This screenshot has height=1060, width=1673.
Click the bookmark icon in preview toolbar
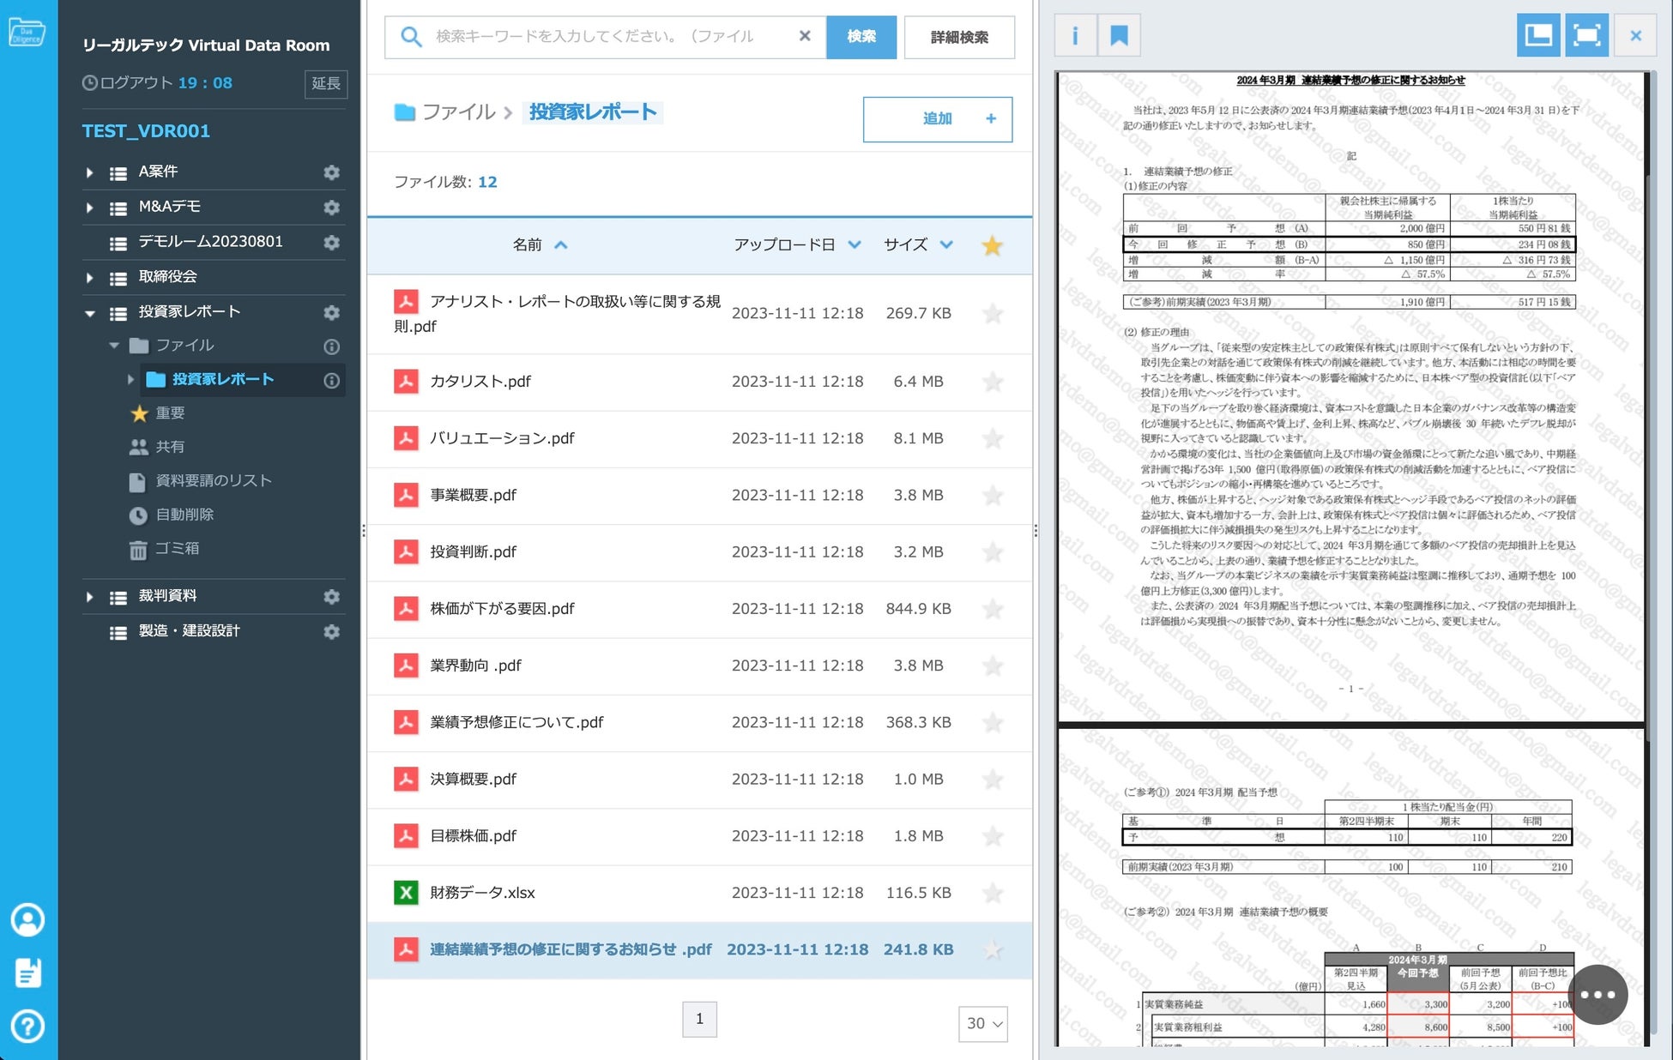point(1119,36)
